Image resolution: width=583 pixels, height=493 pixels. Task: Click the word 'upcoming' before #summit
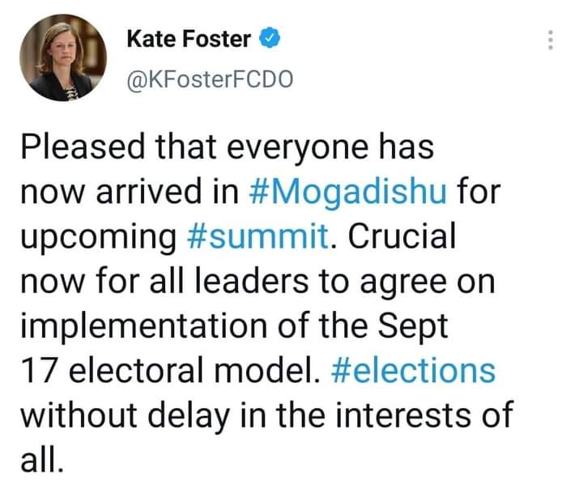(99, 238)
